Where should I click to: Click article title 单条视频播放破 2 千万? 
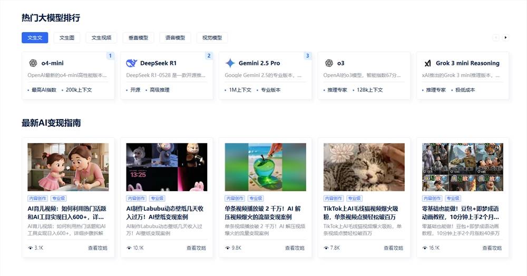(x=263, y=213)
